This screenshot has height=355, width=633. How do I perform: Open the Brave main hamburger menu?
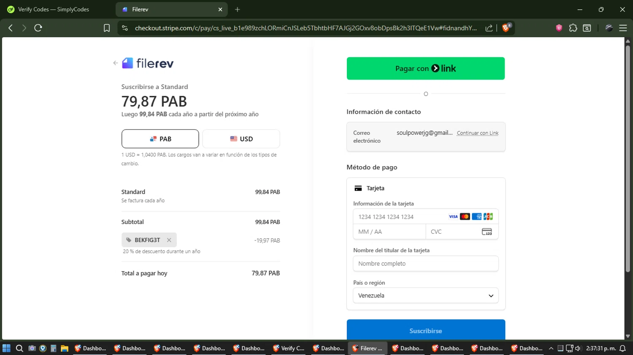(623, 28)
